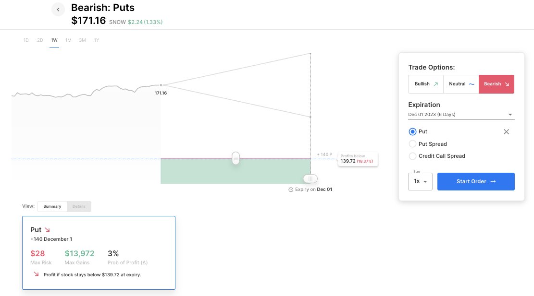Click the back arrow button
534x296 pixels.
(58, 10)
